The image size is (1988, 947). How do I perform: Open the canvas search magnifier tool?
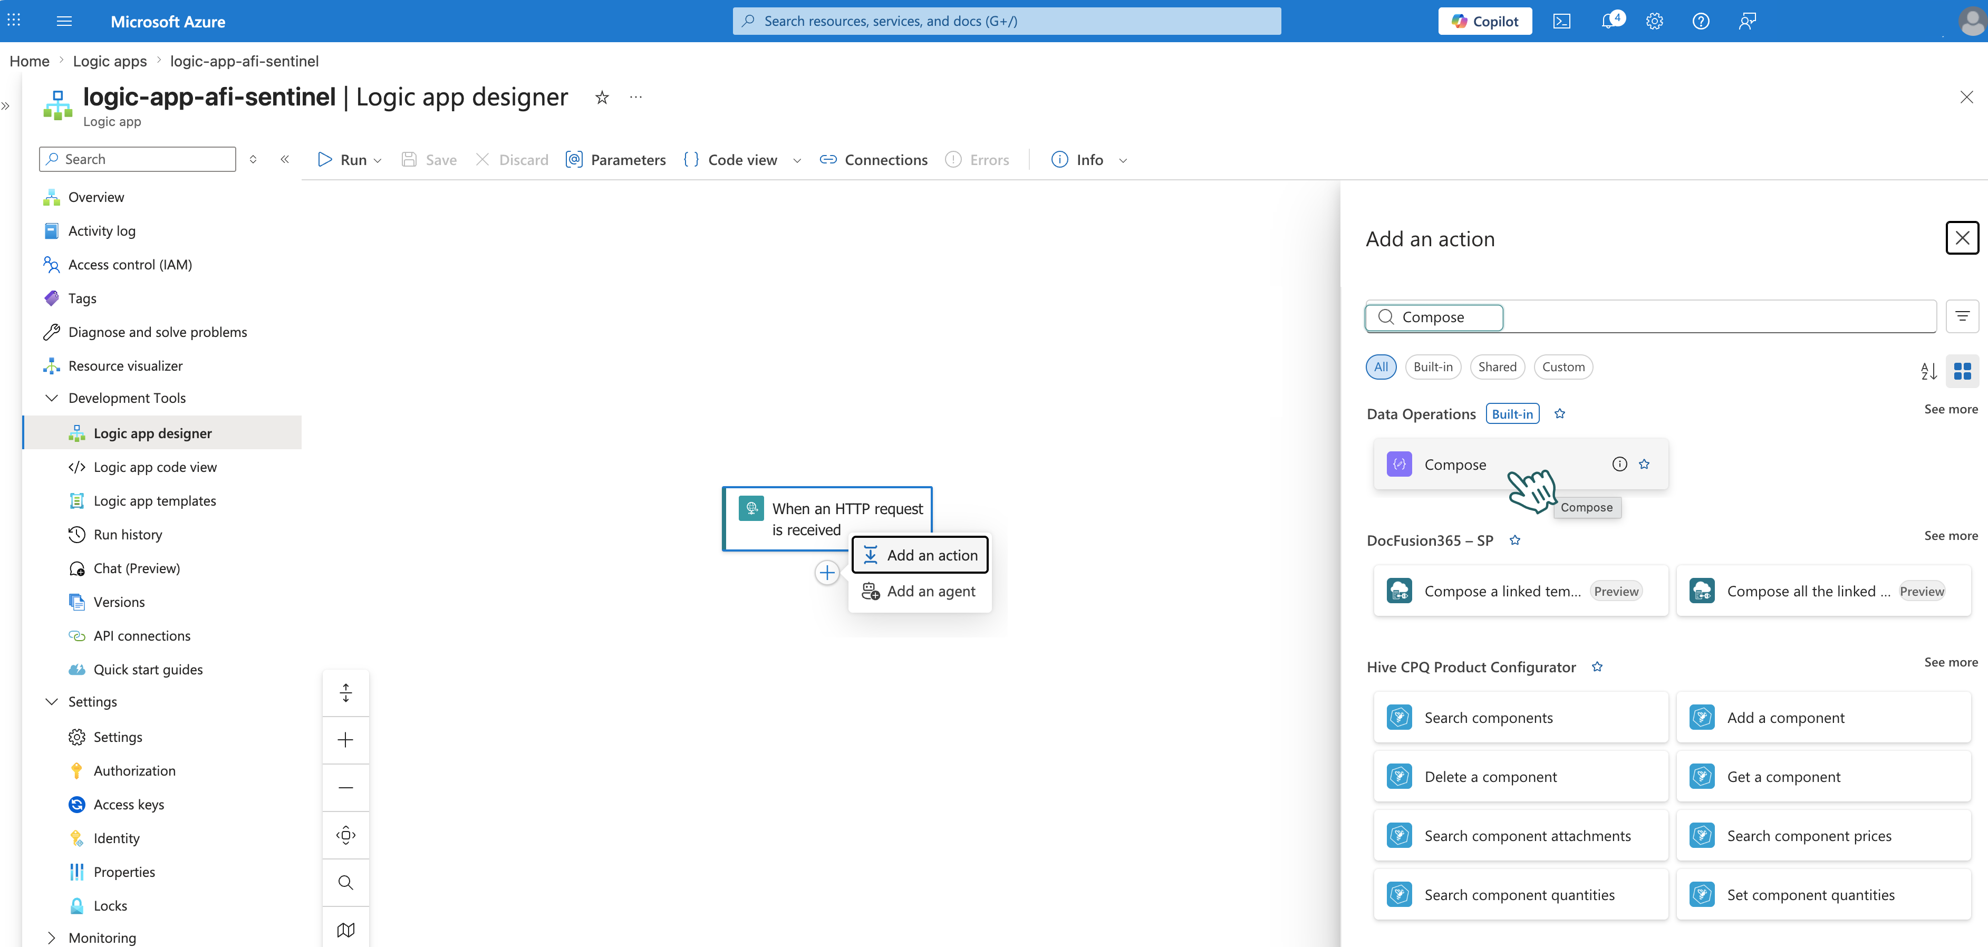pyautogui.click(x=346, y=882)
